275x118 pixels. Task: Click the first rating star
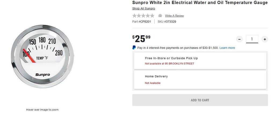tap(134, 16)
